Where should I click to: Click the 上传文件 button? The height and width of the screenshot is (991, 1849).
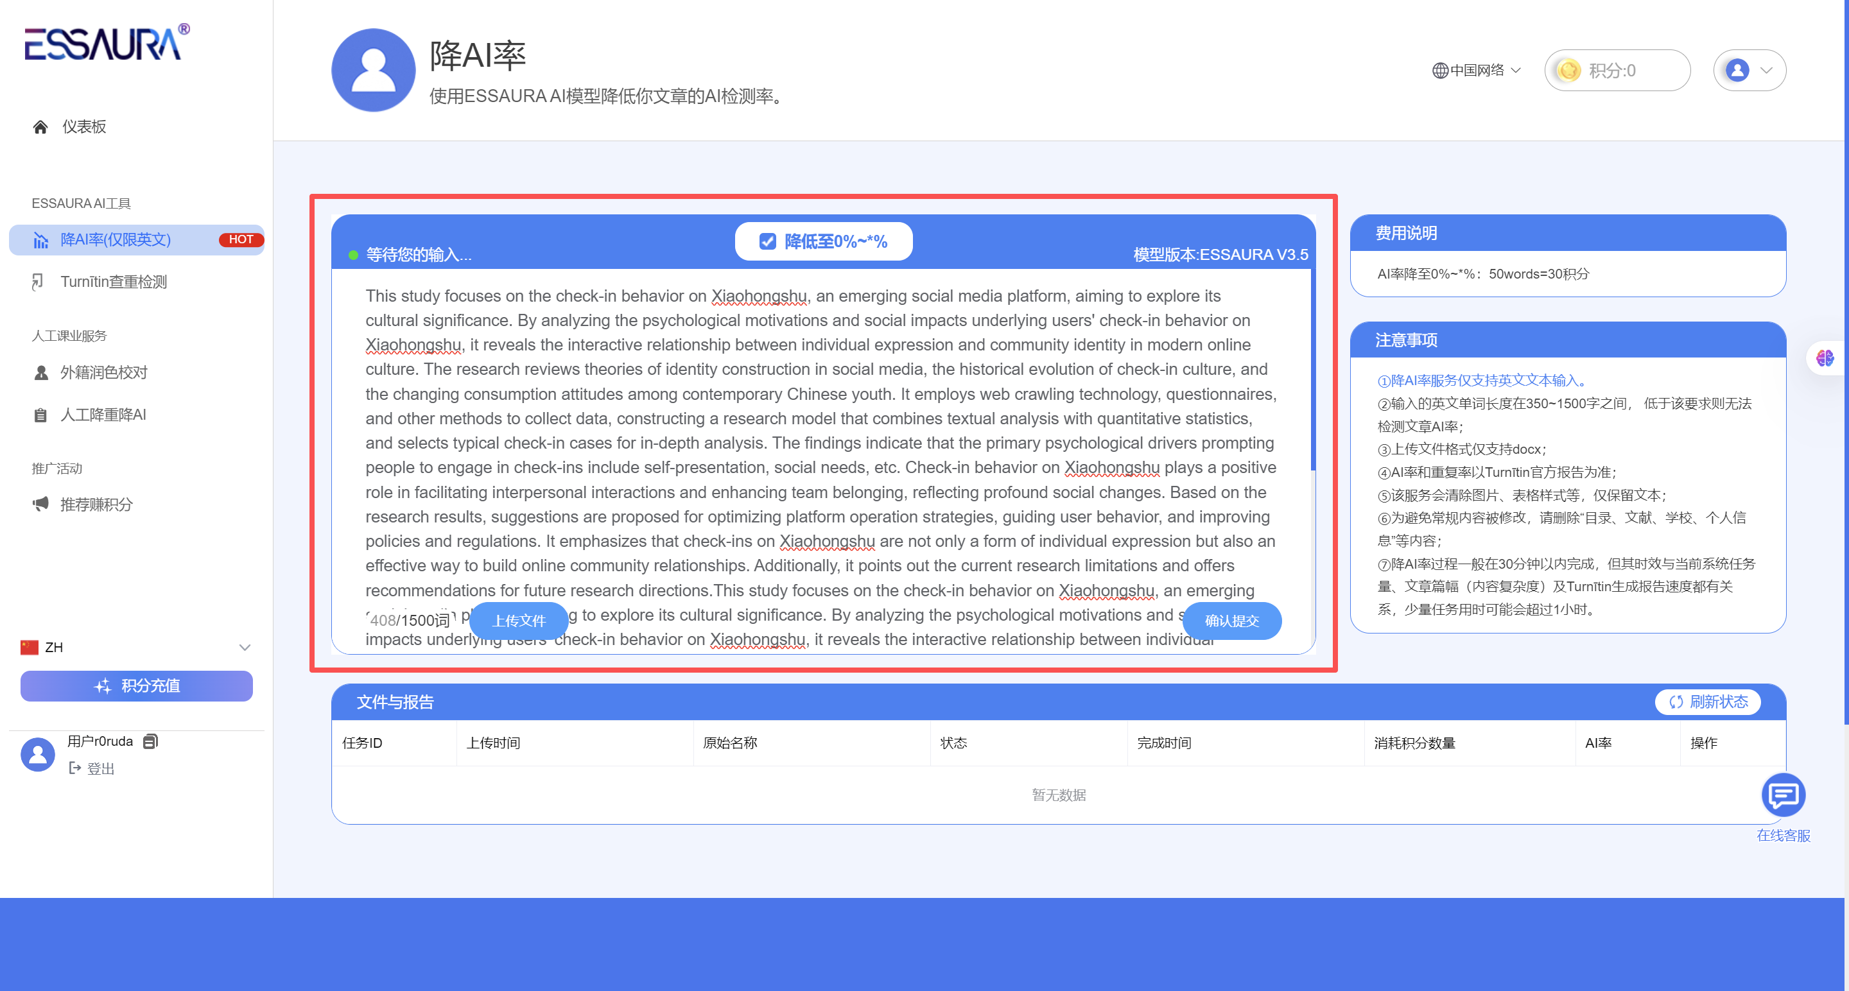(518, 621)
